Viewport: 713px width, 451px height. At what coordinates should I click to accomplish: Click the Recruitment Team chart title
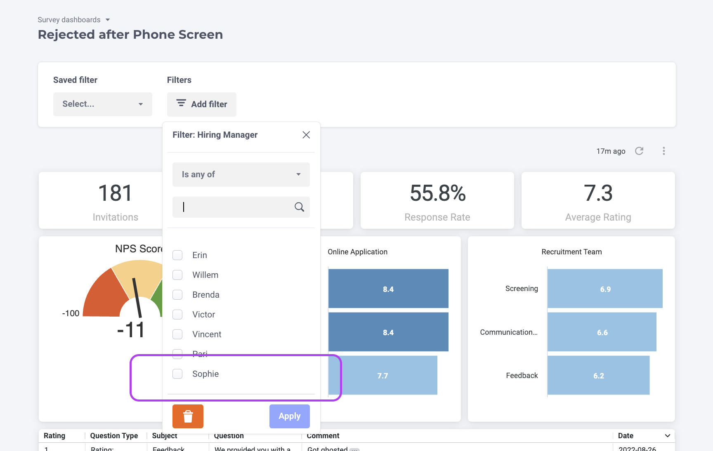[x=571, y=252]
